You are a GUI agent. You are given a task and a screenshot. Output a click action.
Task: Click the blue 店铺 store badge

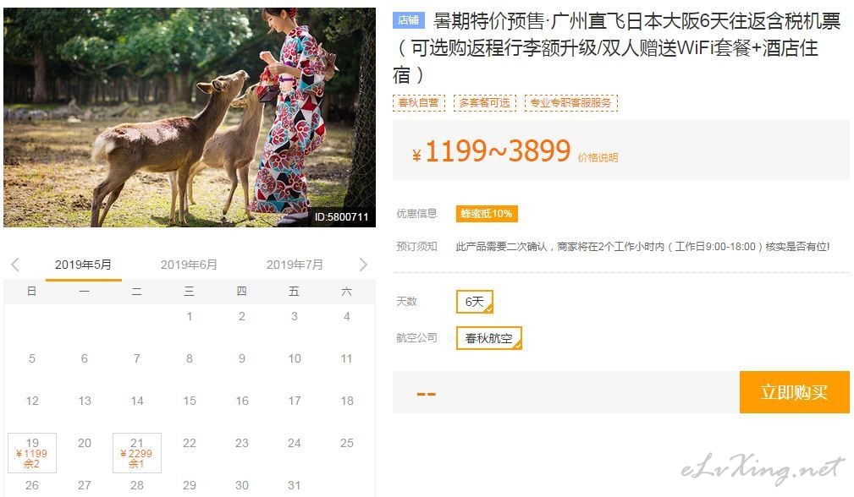[x=408, y=20]
